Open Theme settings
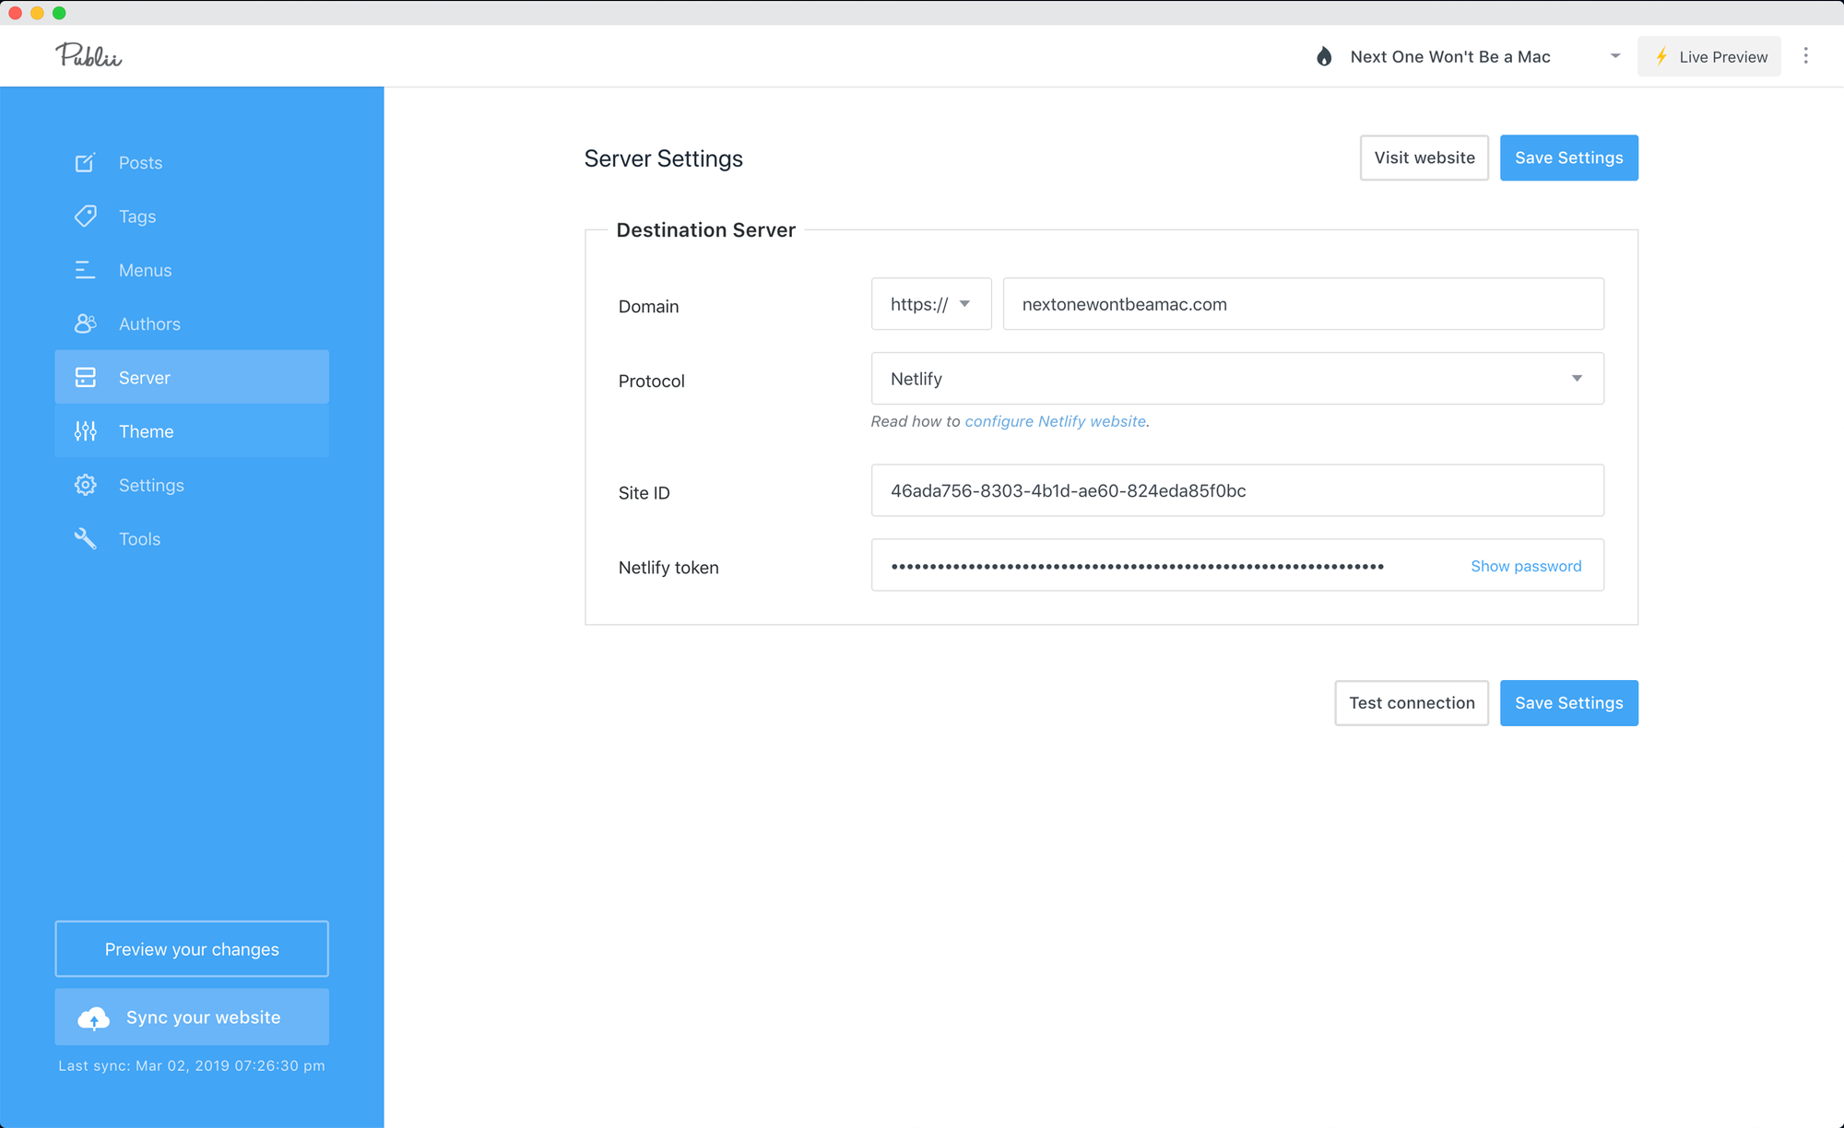The height and width of the screenshot is (1128, 1844). 192,431
